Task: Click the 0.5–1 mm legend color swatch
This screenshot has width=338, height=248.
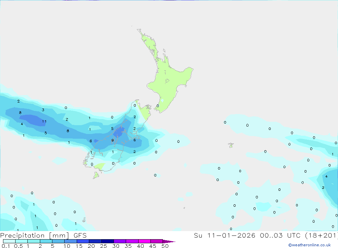Action: (22, 241)
